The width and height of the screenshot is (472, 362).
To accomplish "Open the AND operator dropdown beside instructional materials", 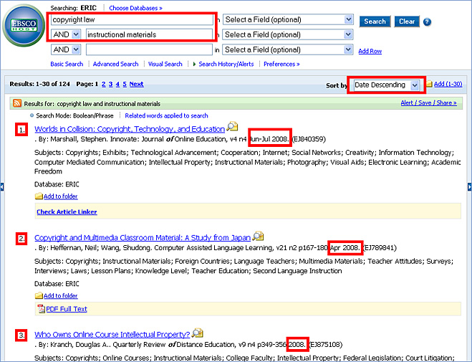I will (66, 34).
